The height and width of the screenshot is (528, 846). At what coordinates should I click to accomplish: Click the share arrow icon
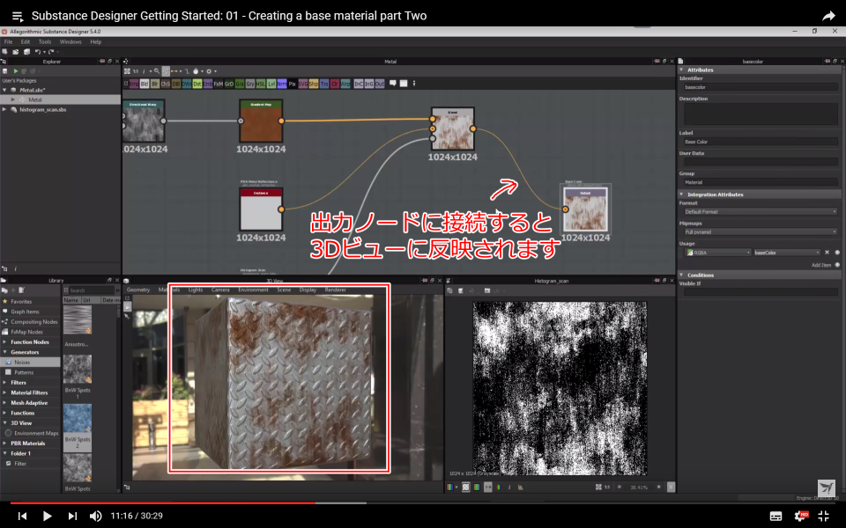pyautogui.click(x=828, y=16)
